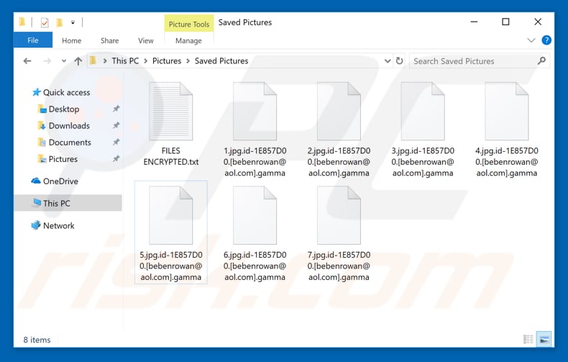Viewport: 568px width, 362px height.
Task: Click the Refresh button in address bar
Action: [x=400, y=61]
